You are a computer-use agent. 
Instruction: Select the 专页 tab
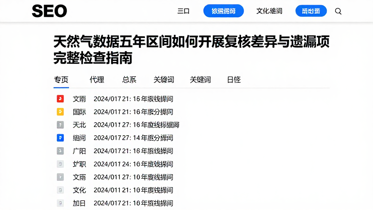(61, 79)
